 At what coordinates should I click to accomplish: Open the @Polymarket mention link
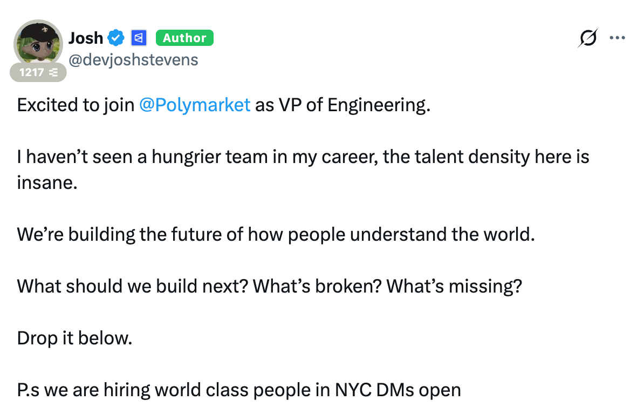(x=195, y=105)
